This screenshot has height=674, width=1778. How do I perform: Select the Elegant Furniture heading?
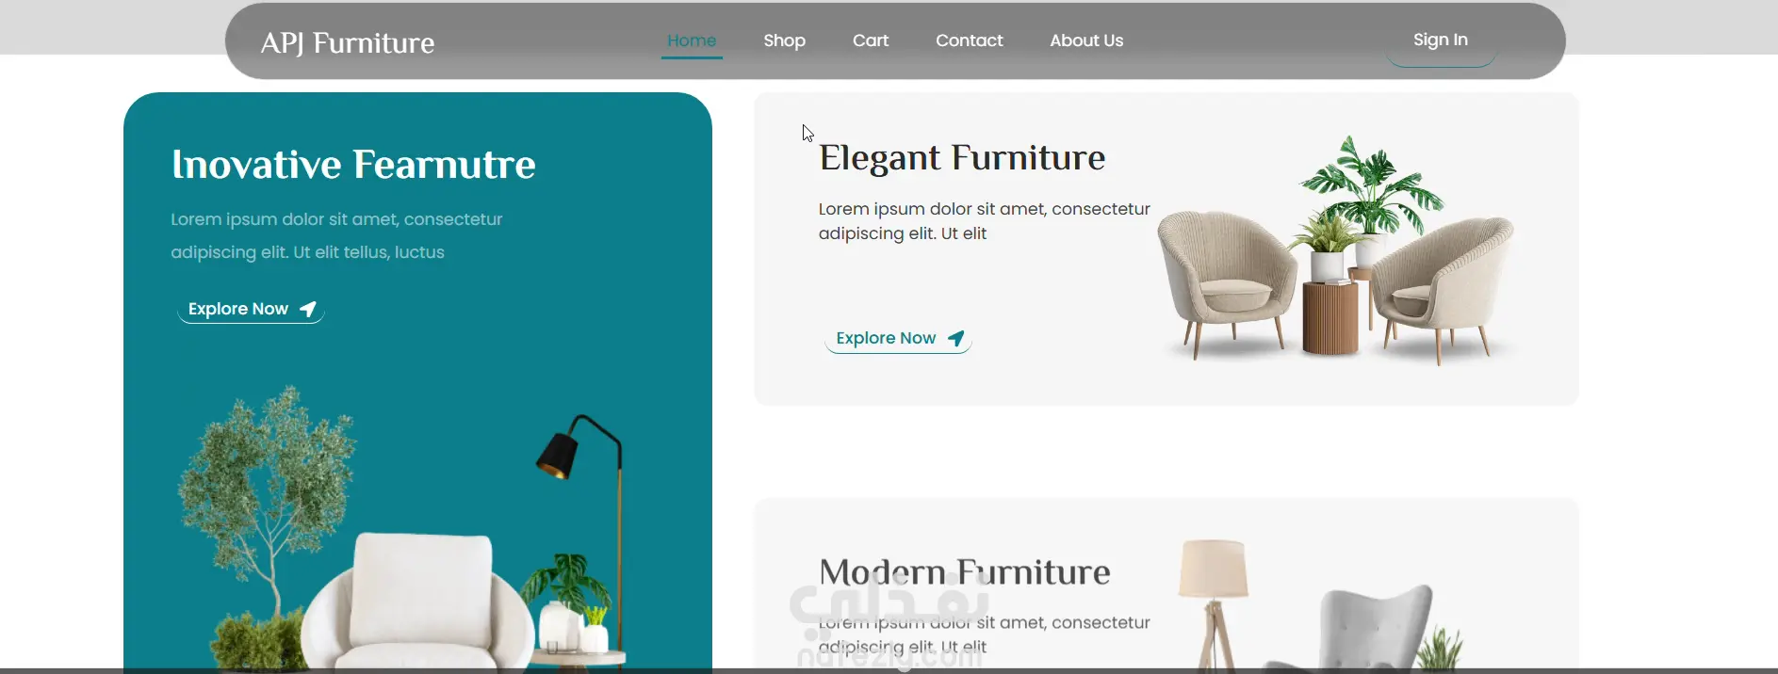[x=962, y=157]
